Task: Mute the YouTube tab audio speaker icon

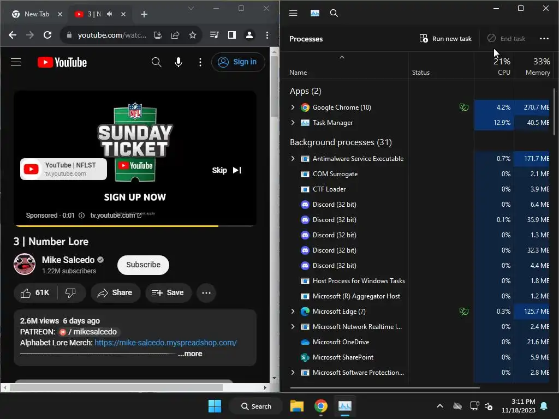Action: [x=110, y=14]
